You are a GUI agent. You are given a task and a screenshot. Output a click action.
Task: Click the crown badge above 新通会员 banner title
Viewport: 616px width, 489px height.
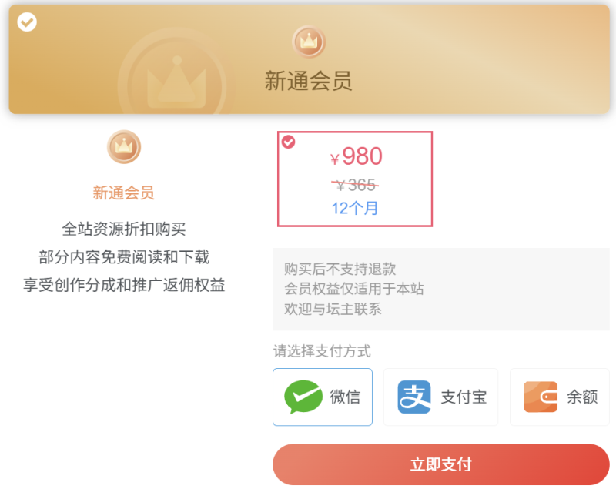coord(307,42)
